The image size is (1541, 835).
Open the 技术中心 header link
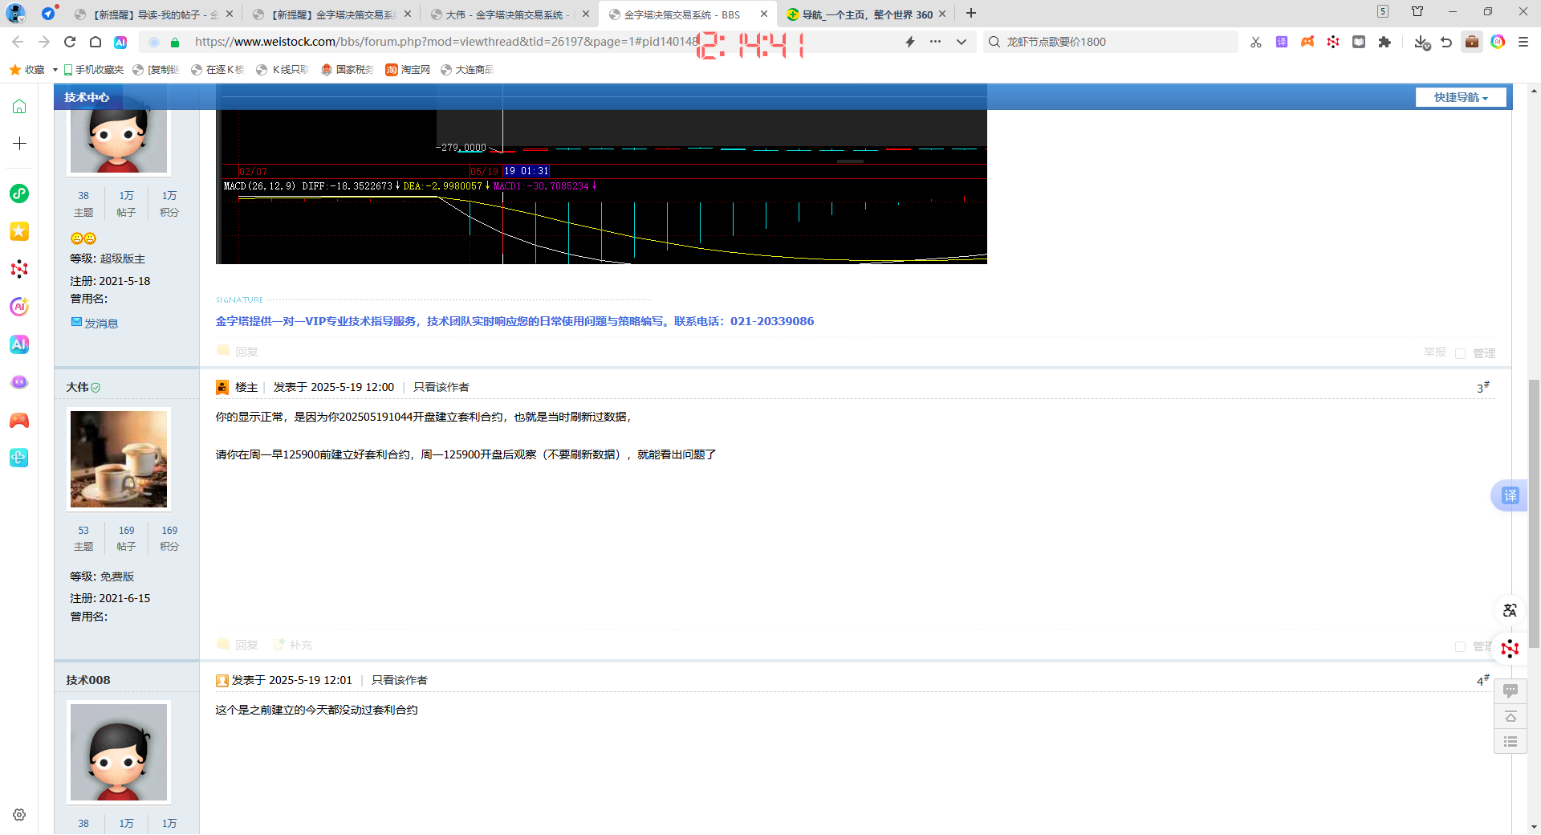tap(87, 97)
